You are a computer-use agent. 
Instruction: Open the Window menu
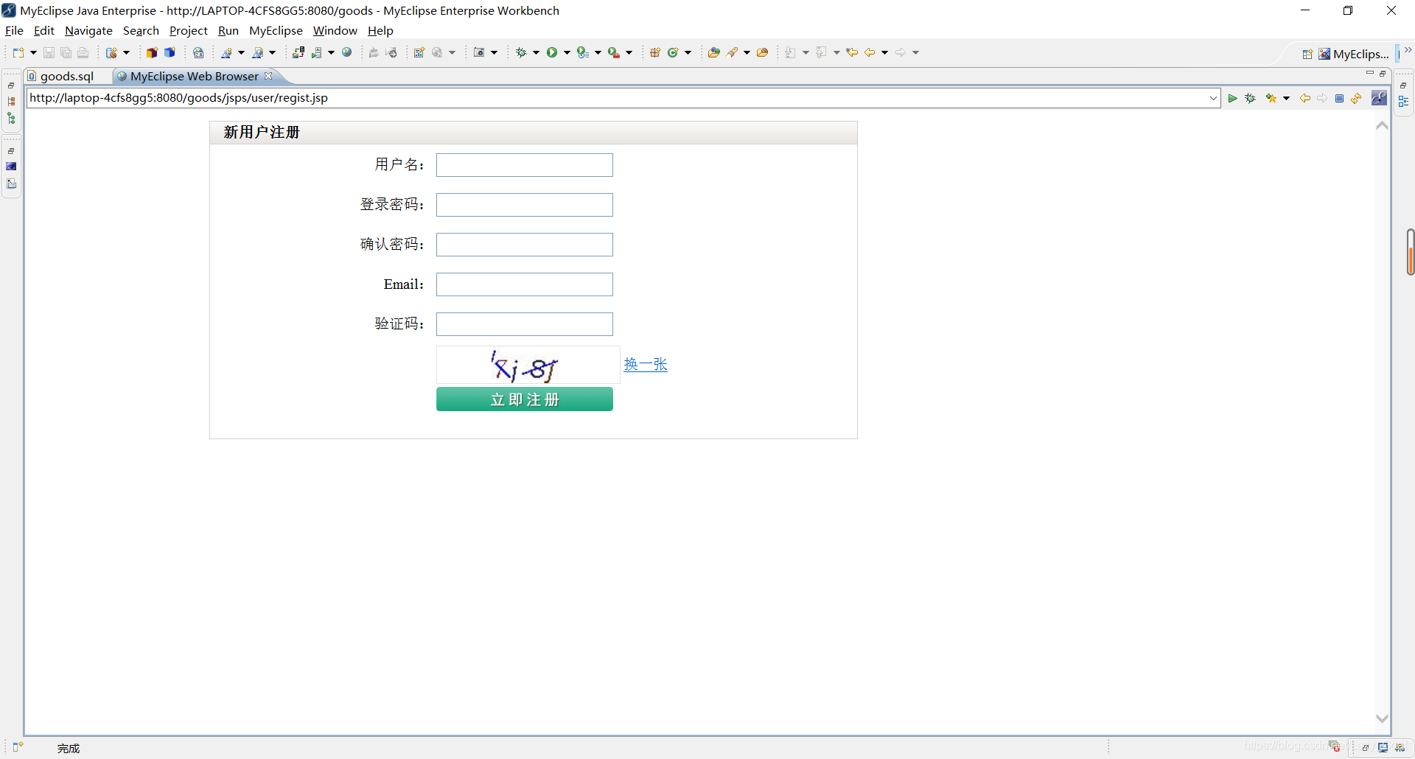tap(335, 31)
